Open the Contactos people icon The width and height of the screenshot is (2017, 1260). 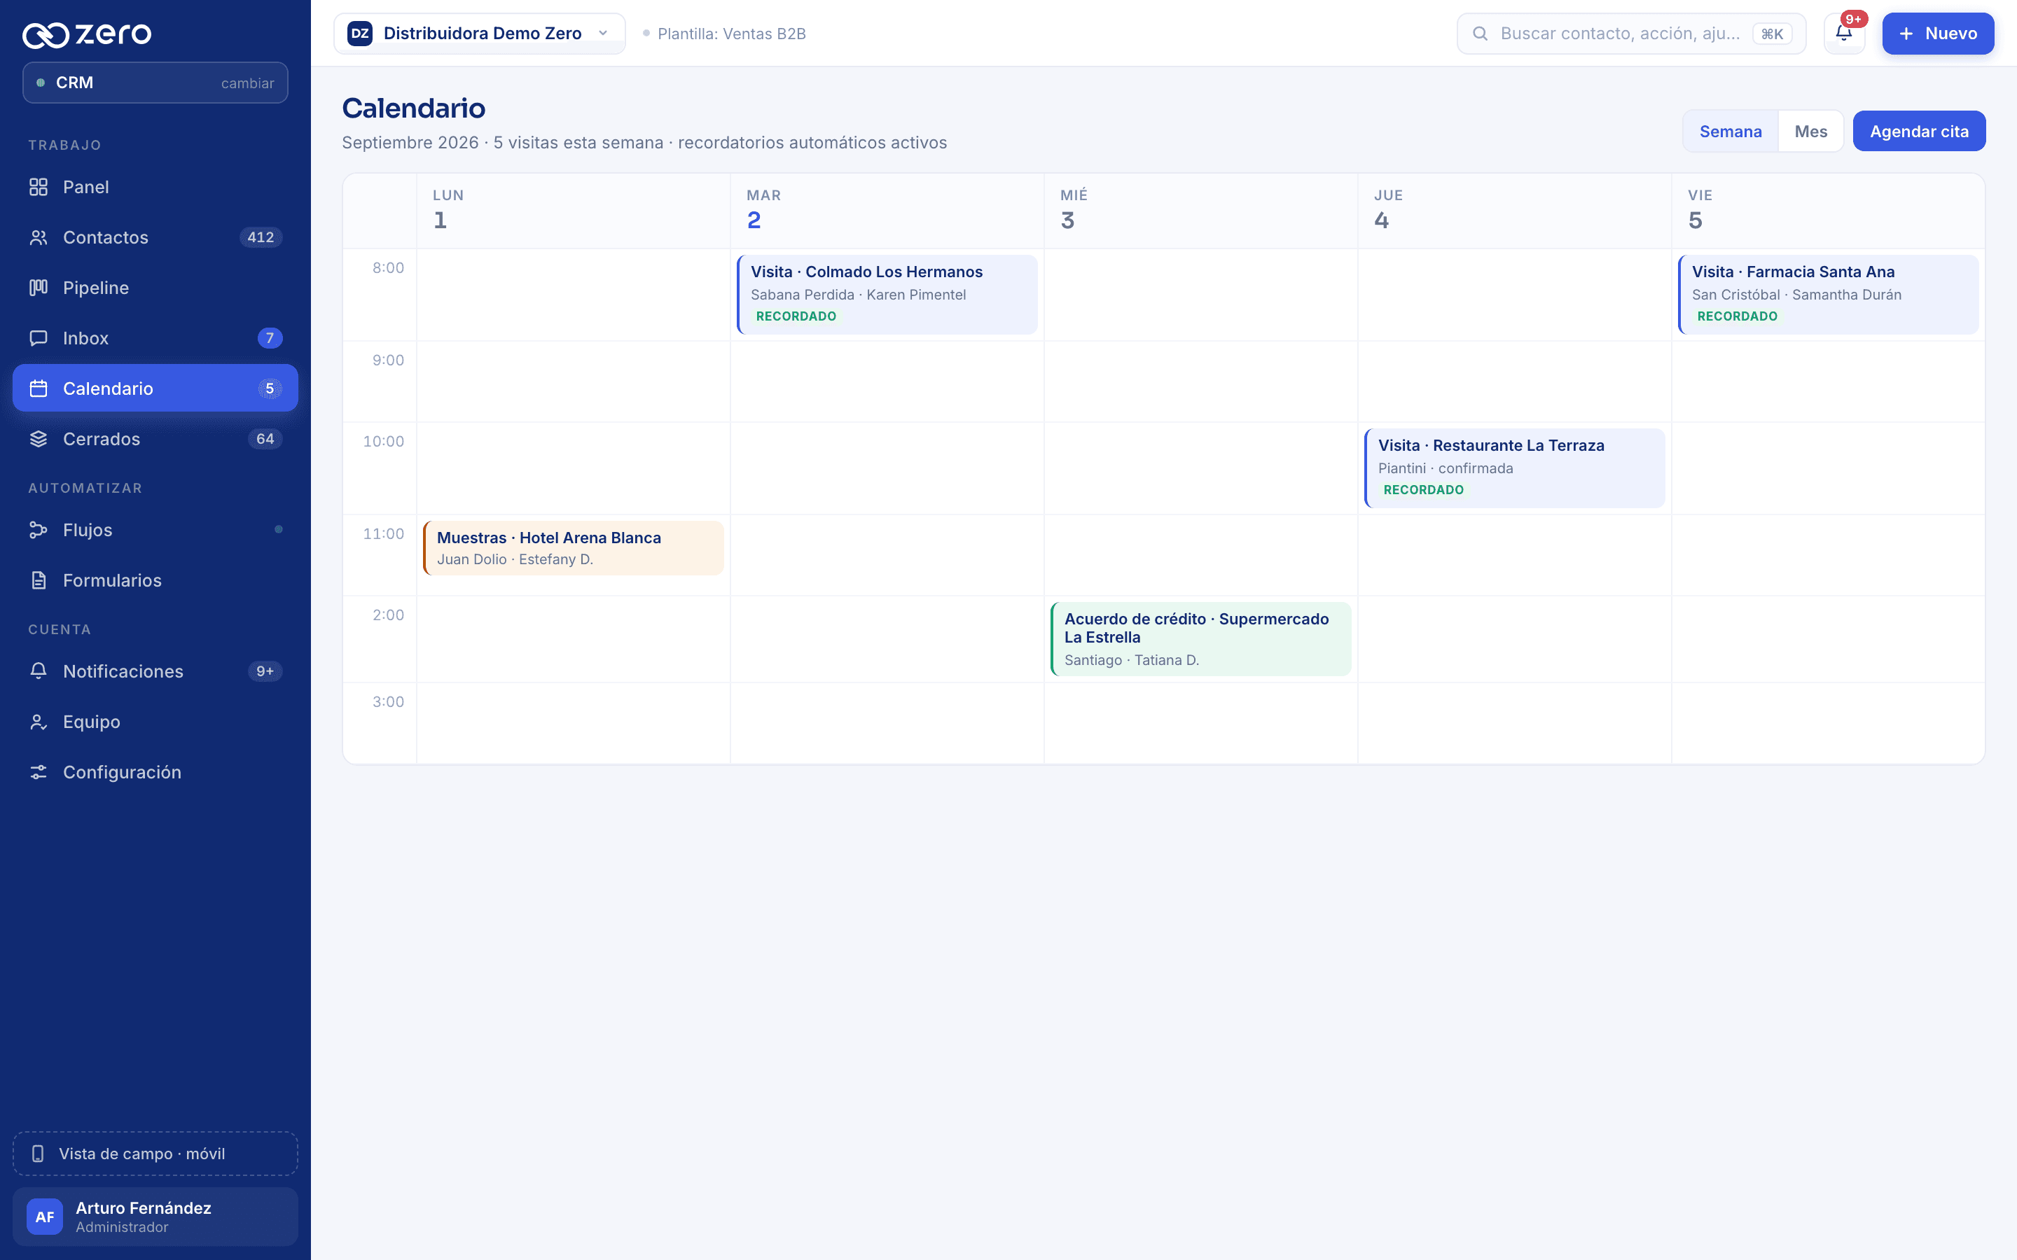[39, 237]
